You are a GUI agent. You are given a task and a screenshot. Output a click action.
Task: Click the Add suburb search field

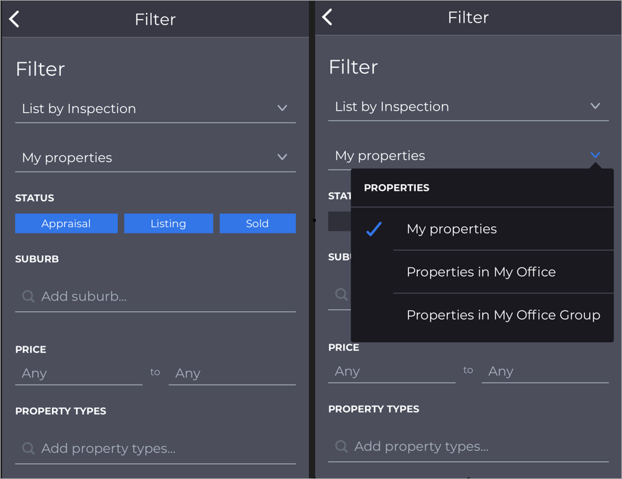[x=155, y=296]
